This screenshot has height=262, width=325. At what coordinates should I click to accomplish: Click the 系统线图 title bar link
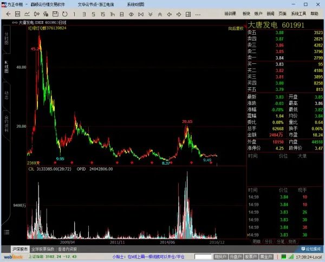[135, 4]
